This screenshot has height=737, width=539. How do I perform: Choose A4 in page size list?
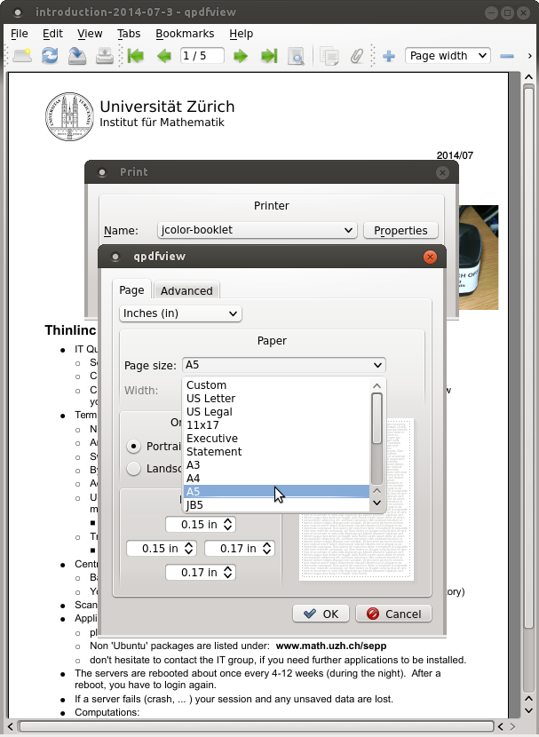(276, 478)
